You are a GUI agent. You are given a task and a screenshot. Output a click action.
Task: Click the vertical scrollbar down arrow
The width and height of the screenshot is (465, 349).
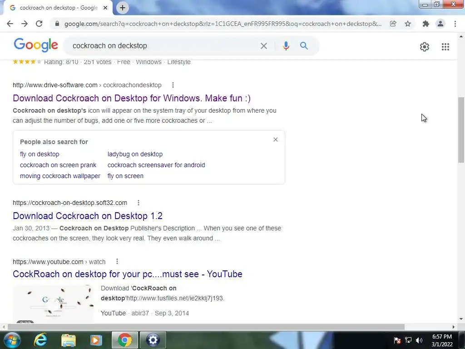click(x=461, y=319)
